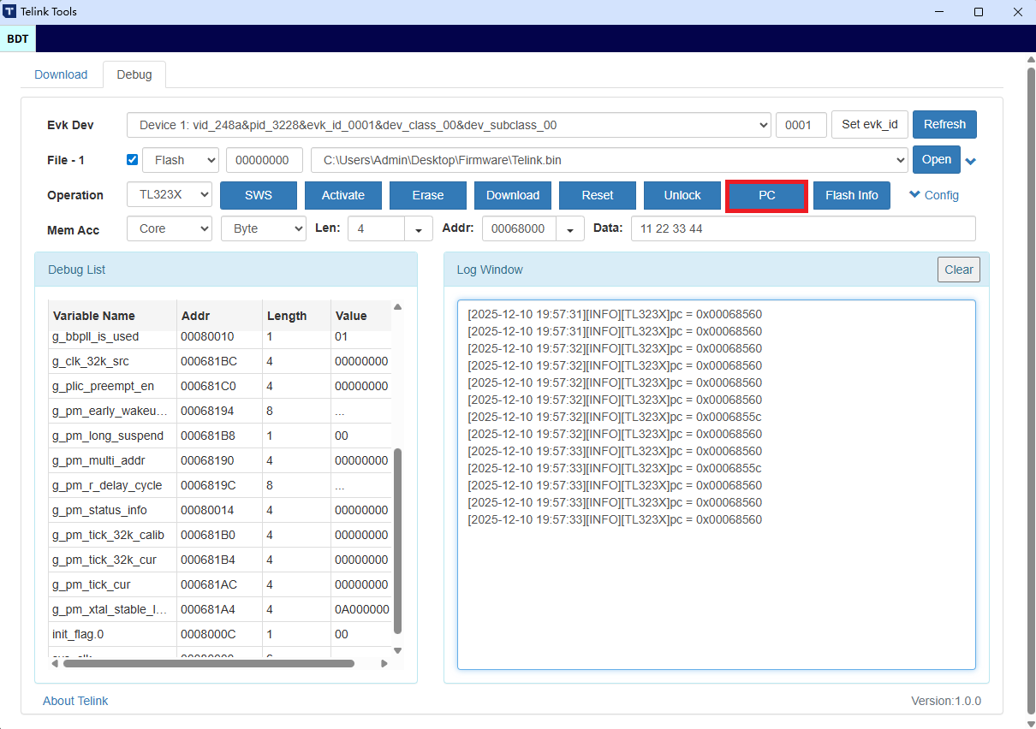Open the Len dropdown arrow

click(418, 229)
